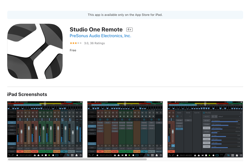Image resolution: width=252 pixels, height=167 pixels.
Task: Click the "available only on the App Store" banner text
Action: pyautogui.click(x=125, y=15)
